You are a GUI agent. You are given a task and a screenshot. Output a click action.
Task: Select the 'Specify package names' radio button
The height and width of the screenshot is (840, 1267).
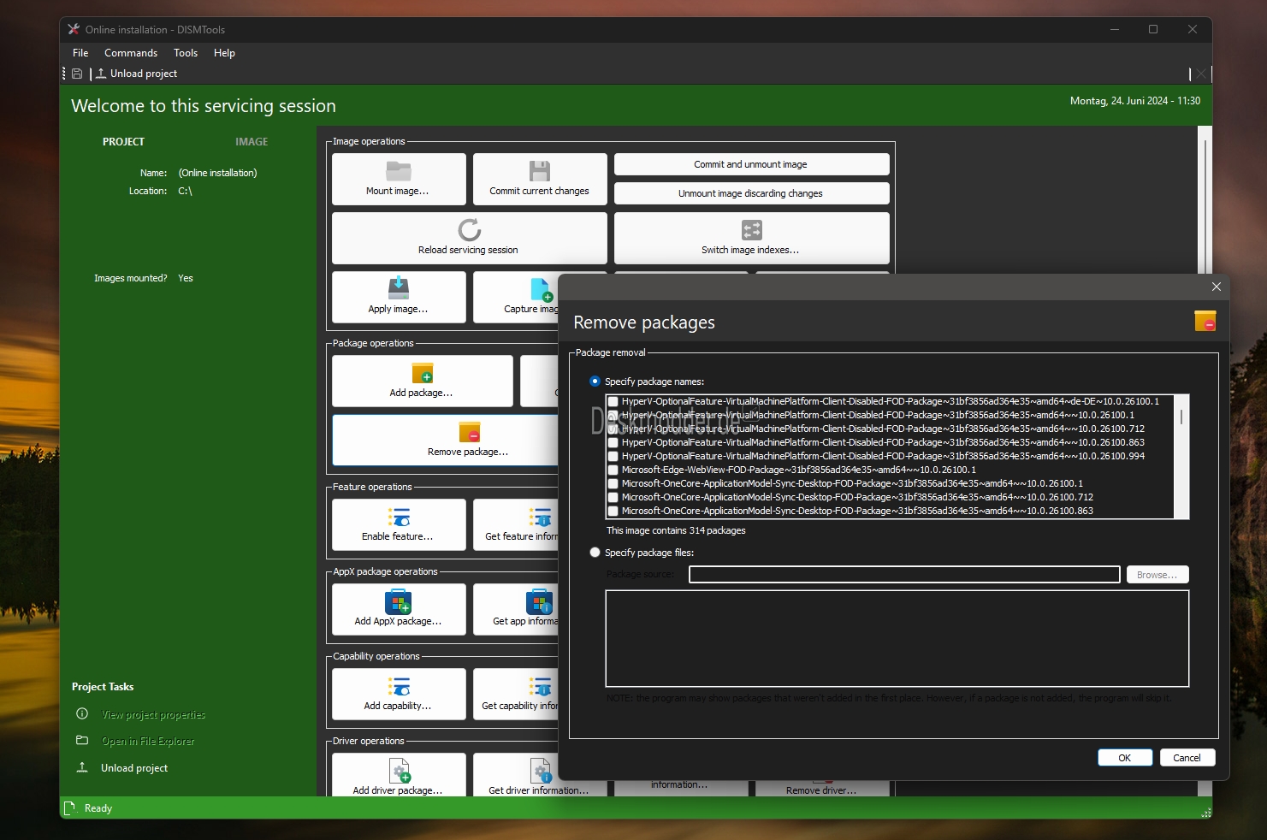595,382
